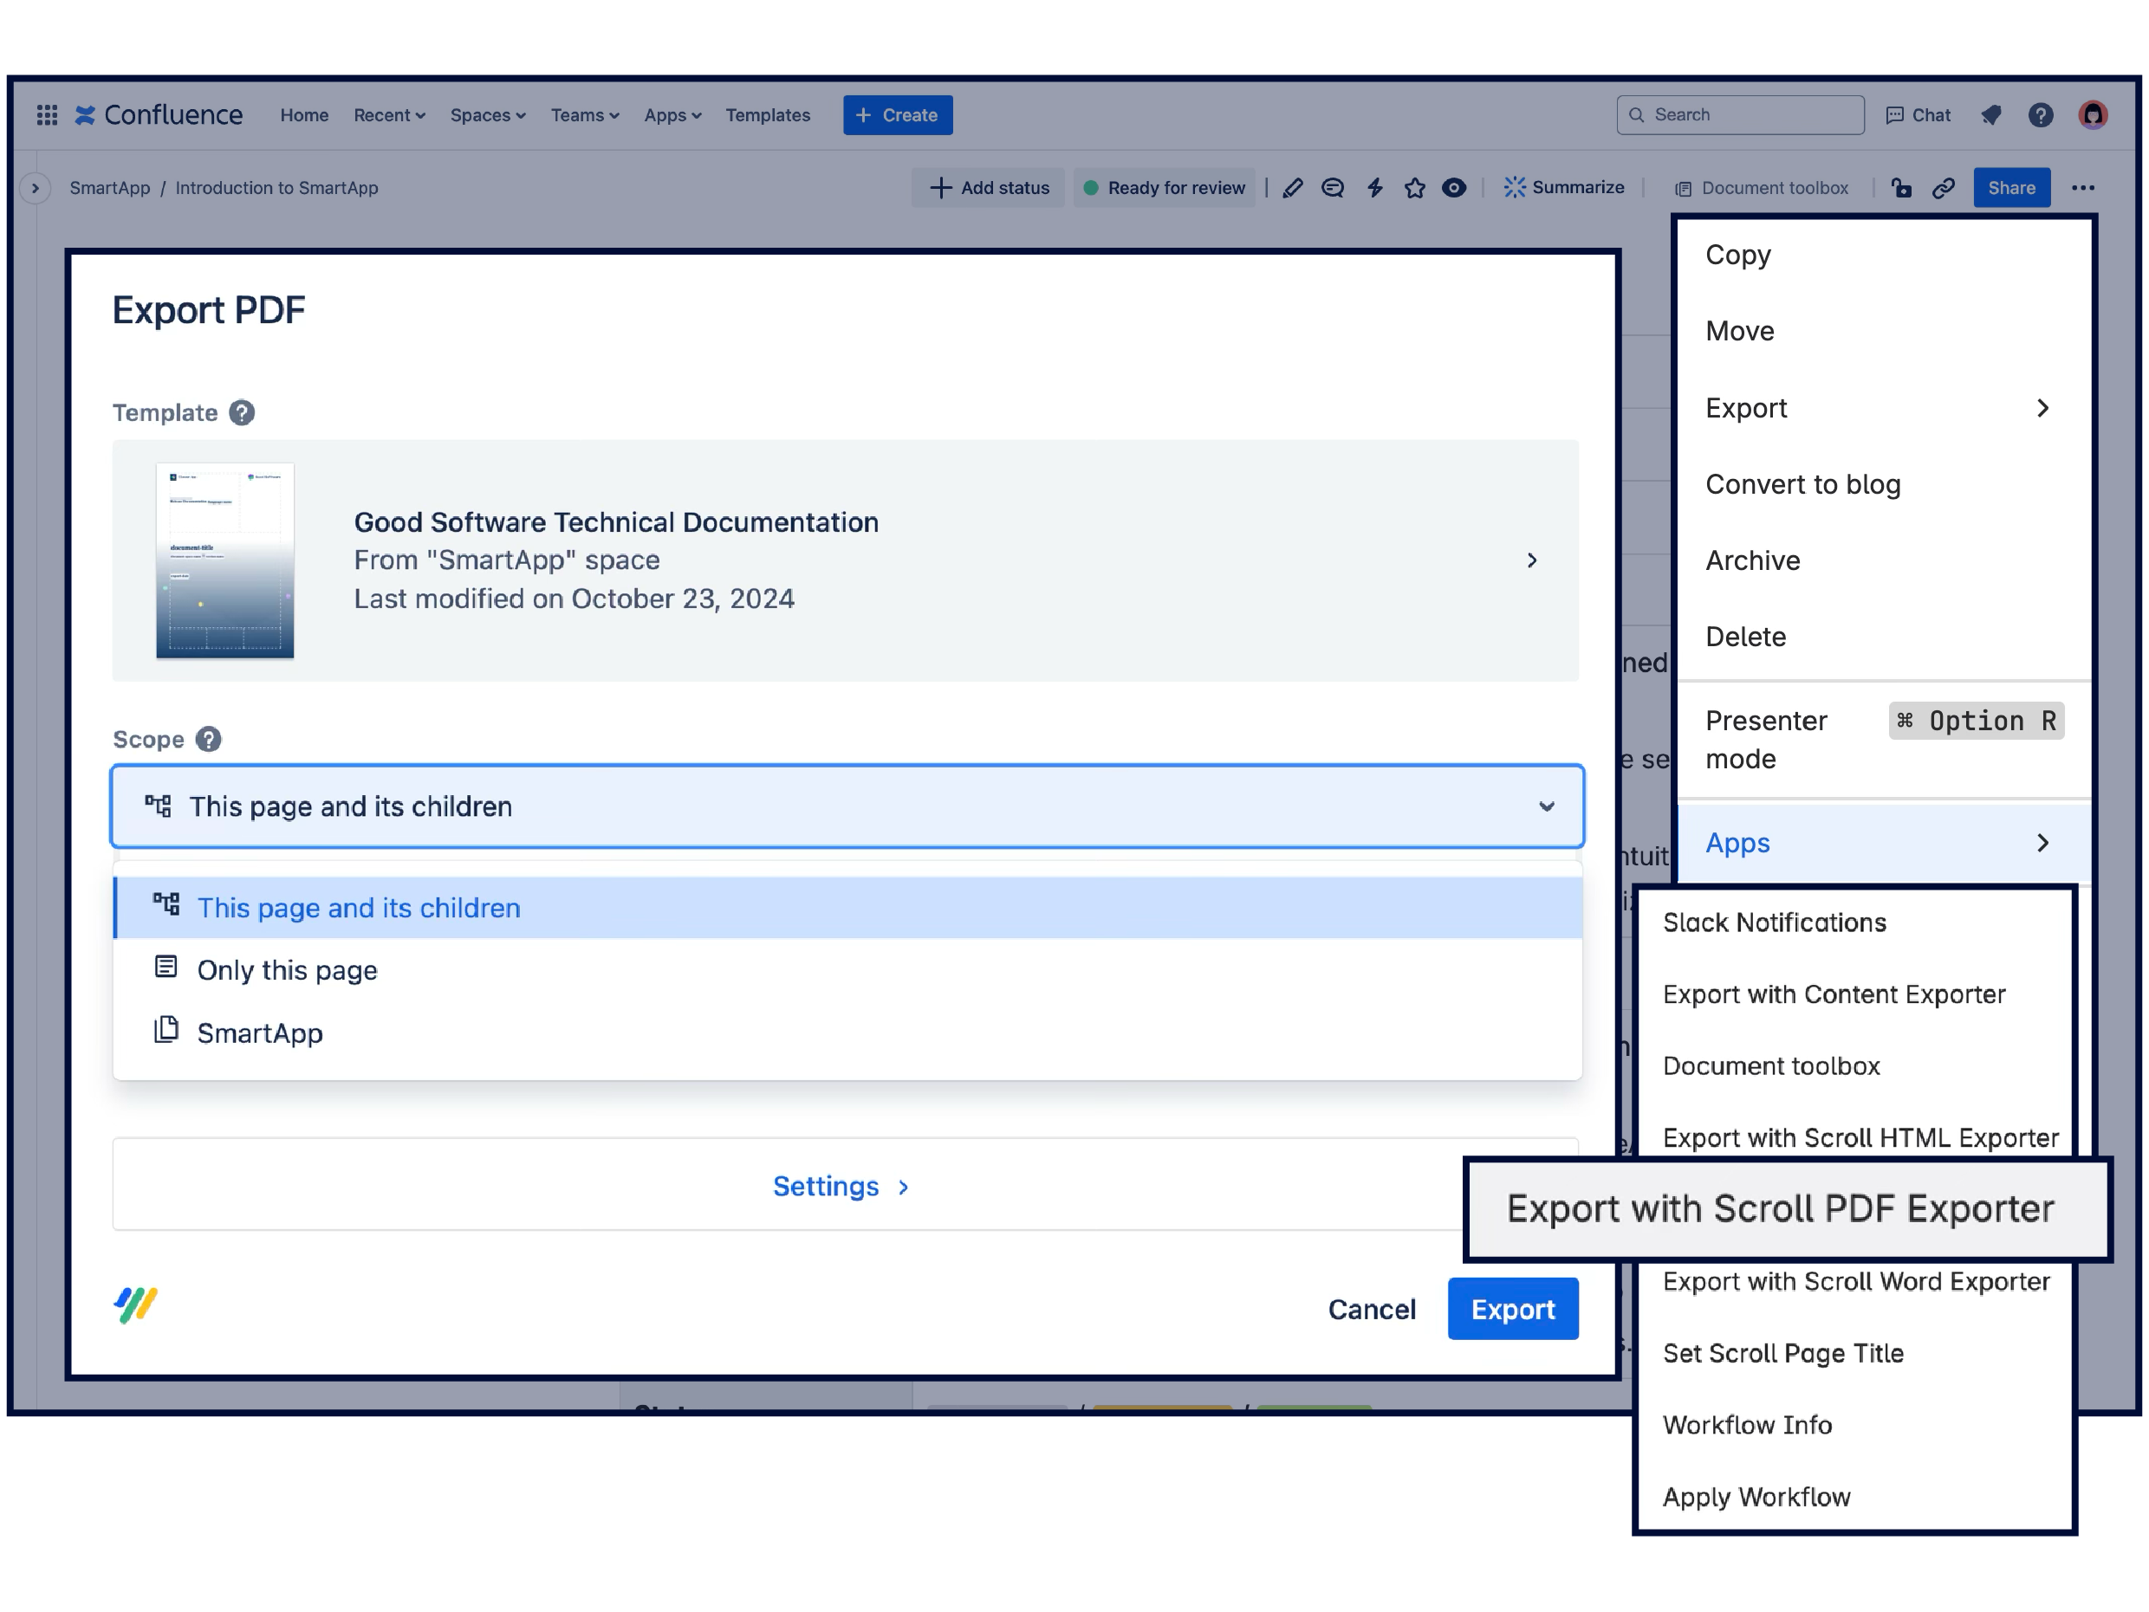Viewport: 2149px width, 1612px height.
Task: Open Templates in navigation
Action: (768, 114)
